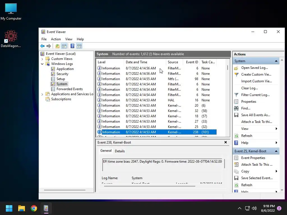This screenshot has width=287, height=215.
Task: Click console tree horizontal scrollbar
Action: (x=65, y=190)
